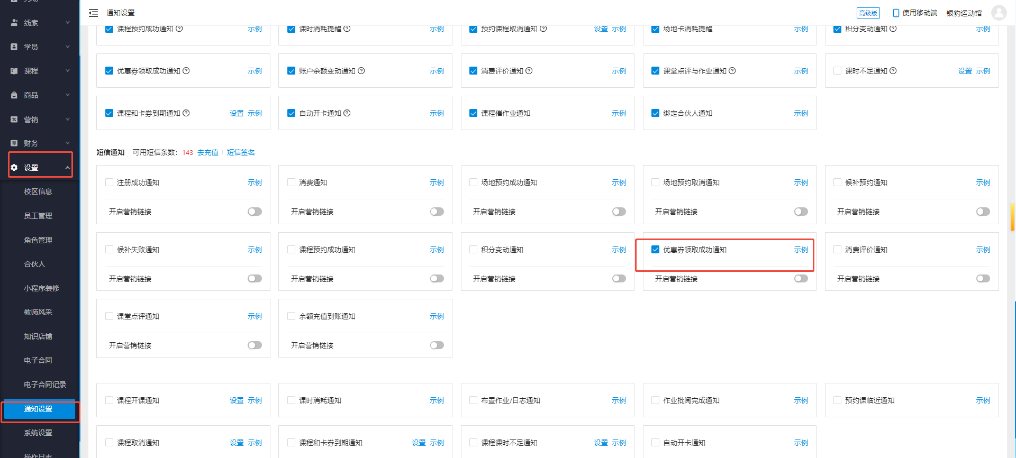This screenshot has height=458, width=1016.
Task: Click help icon beside 账户余额变动通知
Action: [x=361, y=71]
